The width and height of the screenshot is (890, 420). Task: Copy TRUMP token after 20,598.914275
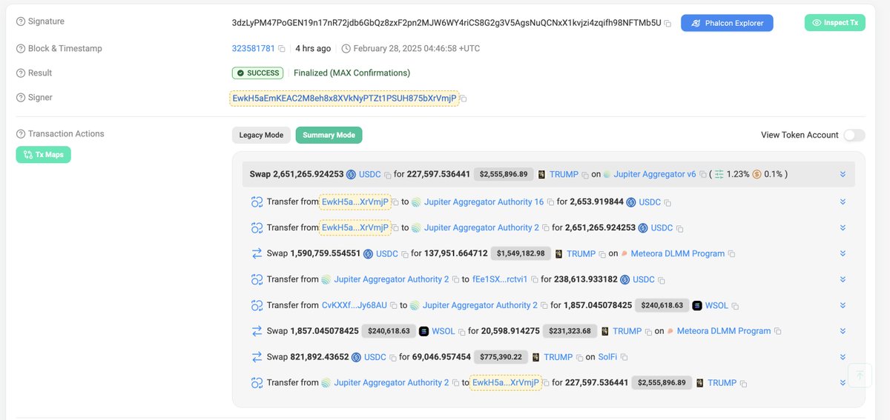coord(649,332)
